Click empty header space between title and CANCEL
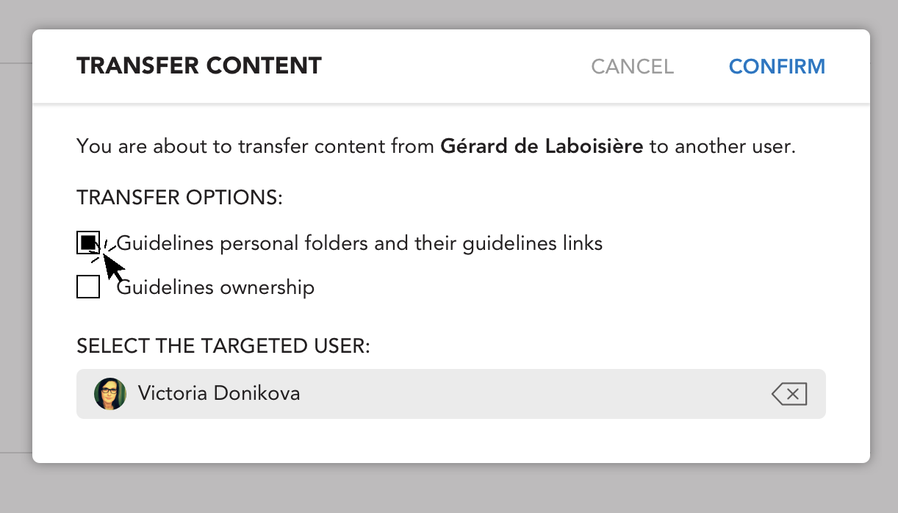898x513 pixels. pos(456,67)
